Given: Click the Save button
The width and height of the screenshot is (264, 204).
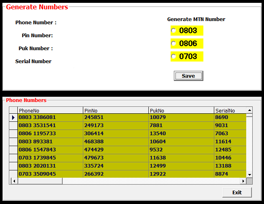Looking at the screenshot, I should click(x=188, y=76).
